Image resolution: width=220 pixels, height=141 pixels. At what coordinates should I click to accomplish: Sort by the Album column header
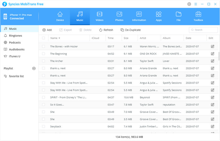coord(166,38)
